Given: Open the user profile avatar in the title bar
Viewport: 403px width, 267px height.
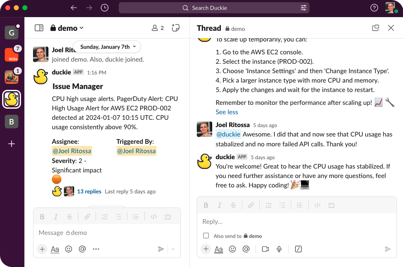Looking at the screenshot, I should [391, 7].
